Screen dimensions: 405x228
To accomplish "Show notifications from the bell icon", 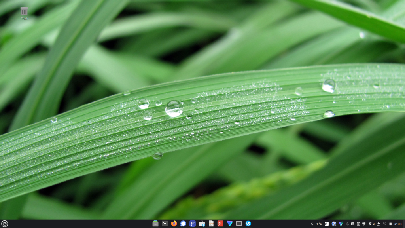I will [370, 224].
